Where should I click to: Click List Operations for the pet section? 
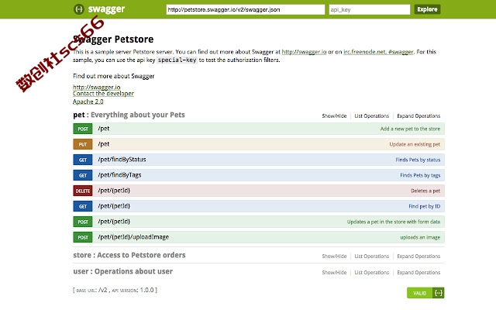pyautogui.click(x=372, y=116)
